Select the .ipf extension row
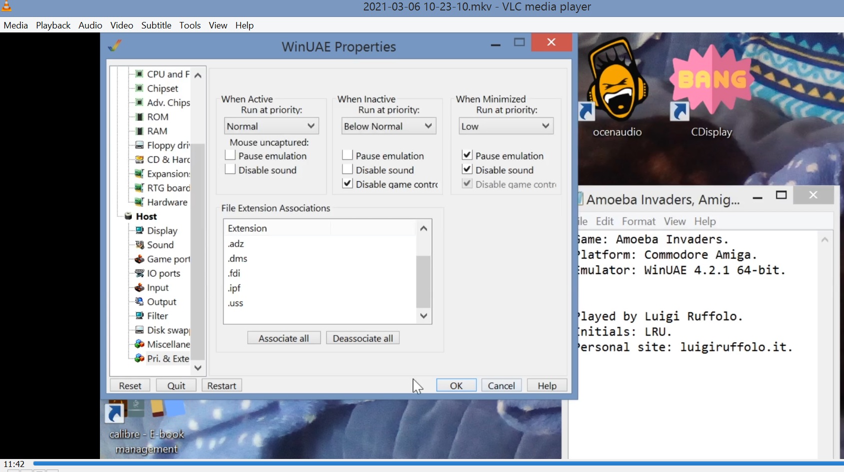The image size is (844, 472). pyautogui.click(x=320, y=288)
